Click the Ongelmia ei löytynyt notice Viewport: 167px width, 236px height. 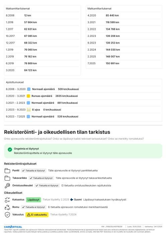[x=83, y=151]
